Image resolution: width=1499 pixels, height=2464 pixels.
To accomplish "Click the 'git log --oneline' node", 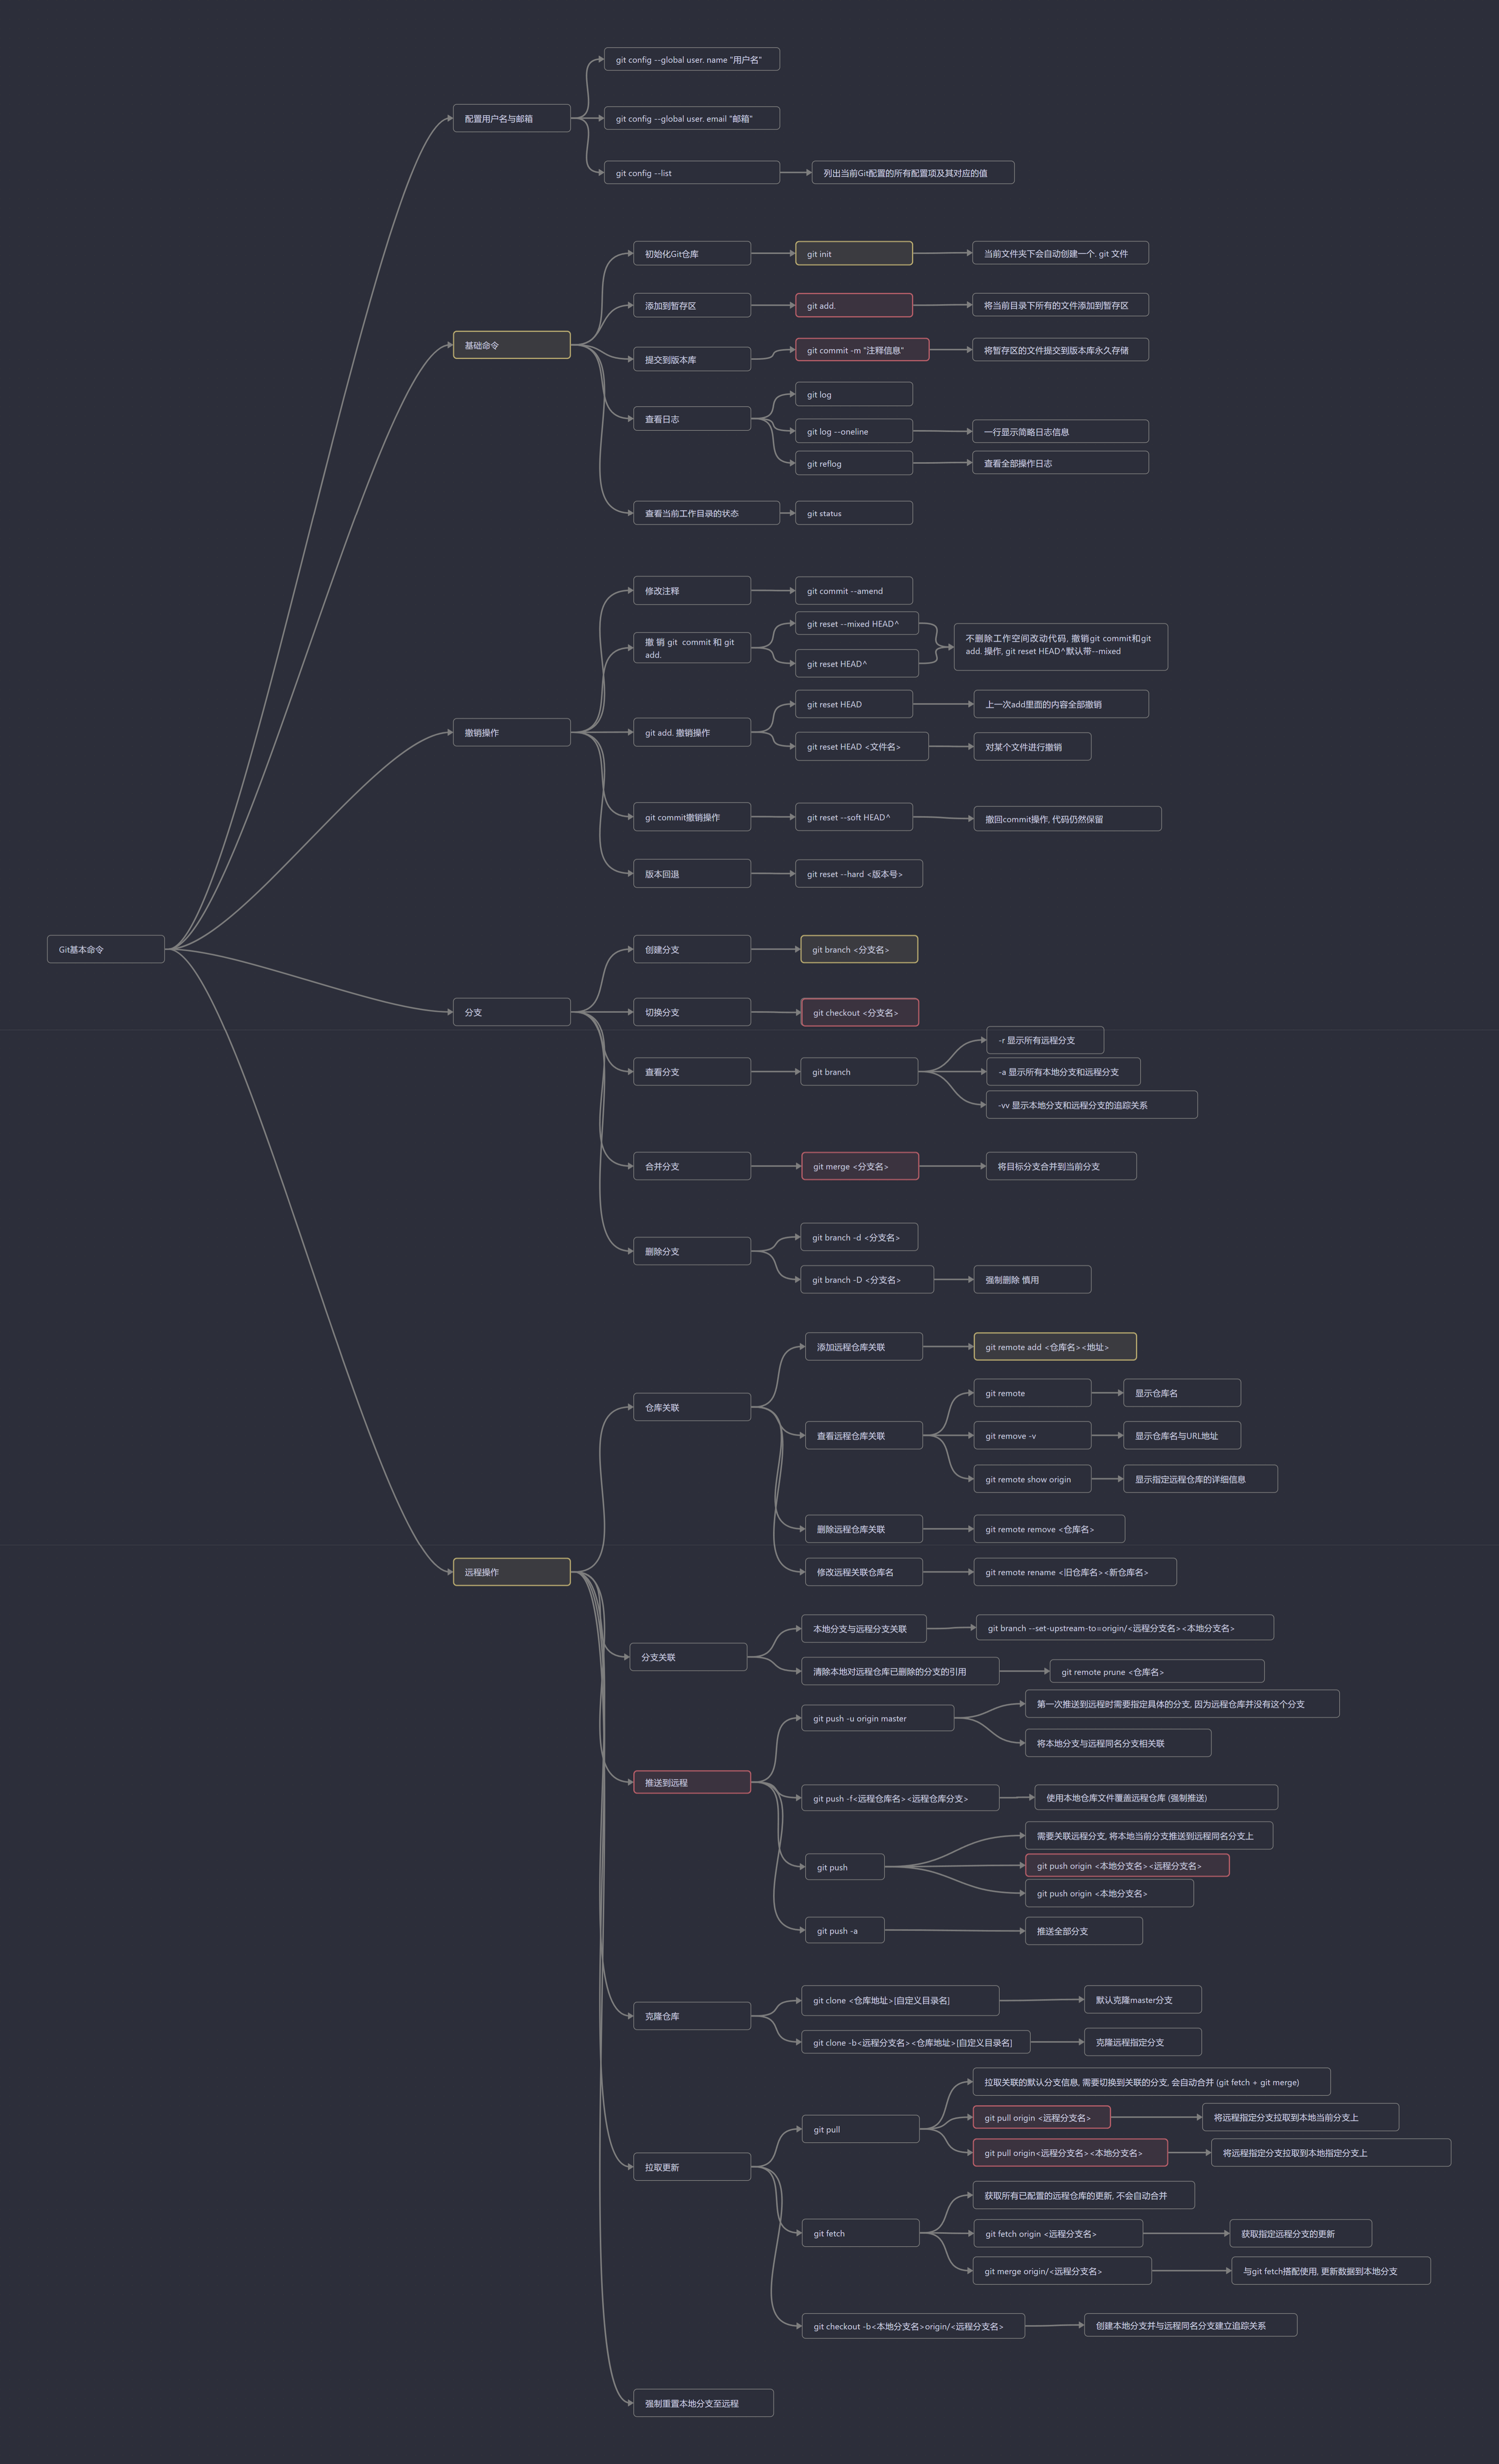I will point(854,431).
